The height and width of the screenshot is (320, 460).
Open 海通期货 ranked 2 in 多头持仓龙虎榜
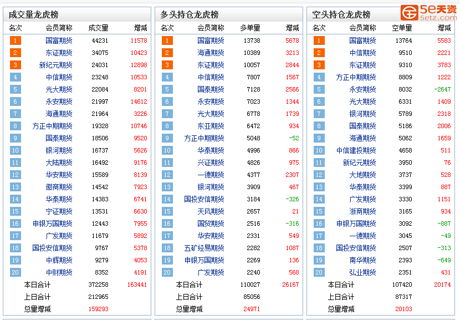(x=211, y=53)
